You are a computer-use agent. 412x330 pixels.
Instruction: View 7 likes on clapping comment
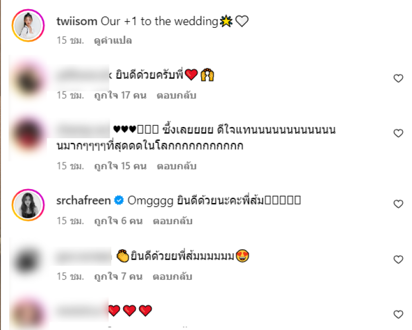tap(118, 277)
